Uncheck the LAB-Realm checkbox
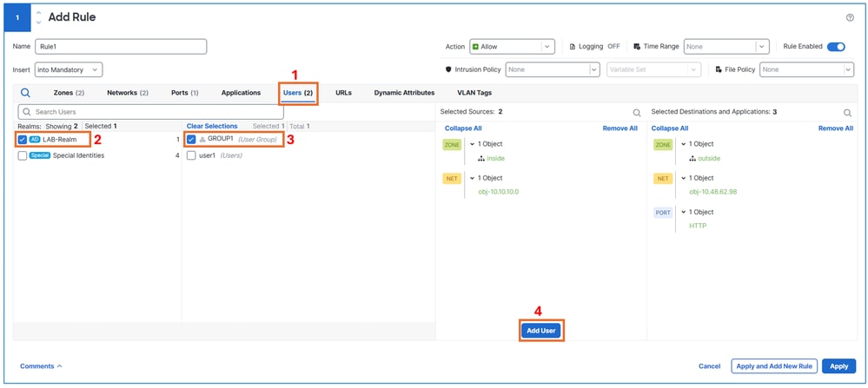This screenshot has height=388, width=868. tap(22, 139)
